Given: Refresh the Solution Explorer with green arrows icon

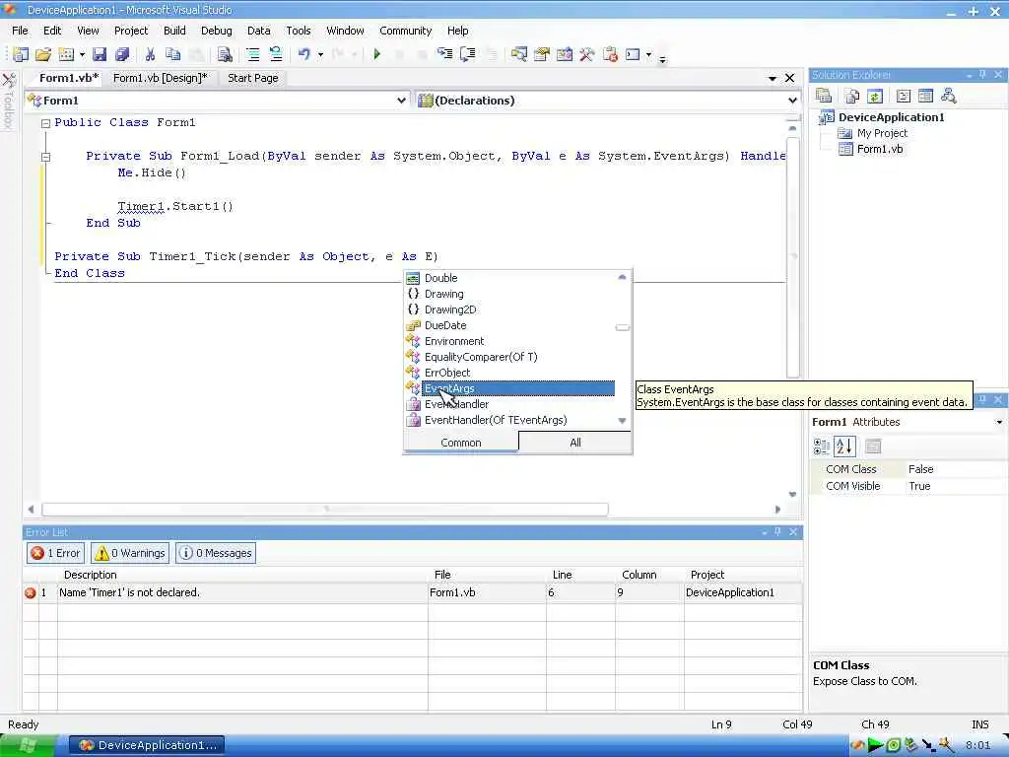Looking at the screenshot, I should [x=875, y=96].
